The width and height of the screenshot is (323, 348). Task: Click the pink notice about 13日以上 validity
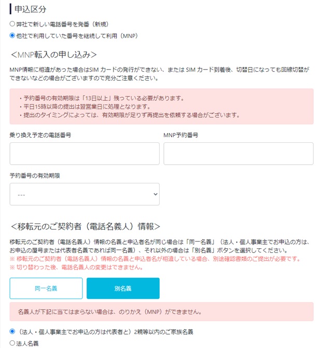[162, 106]
